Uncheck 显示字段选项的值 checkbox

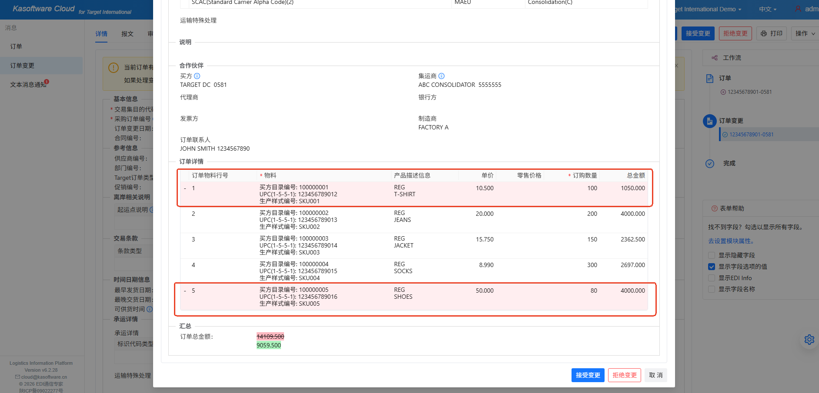pos(712,267)
